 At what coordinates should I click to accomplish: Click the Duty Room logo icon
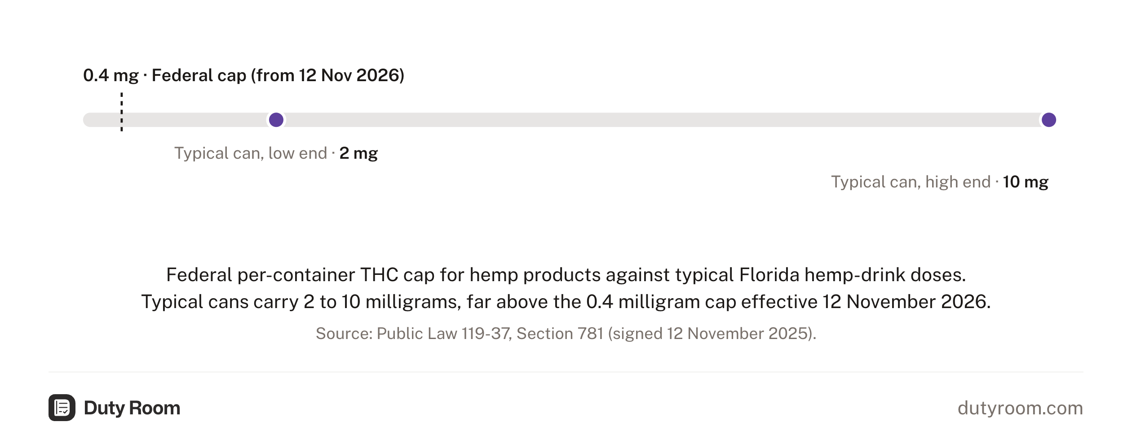click(x=62, y=408)
